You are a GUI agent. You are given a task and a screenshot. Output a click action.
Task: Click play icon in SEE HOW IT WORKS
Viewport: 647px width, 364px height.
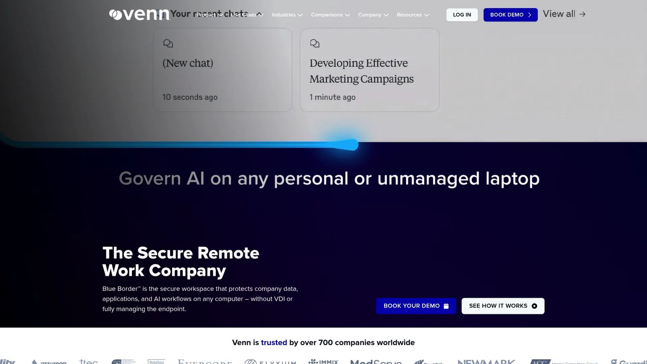pos(534,306)
